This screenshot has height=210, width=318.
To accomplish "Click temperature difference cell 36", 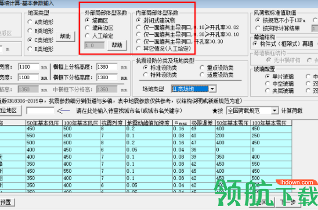I will (203, 150).
